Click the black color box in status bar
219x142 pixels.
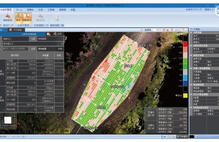point(192,137)
